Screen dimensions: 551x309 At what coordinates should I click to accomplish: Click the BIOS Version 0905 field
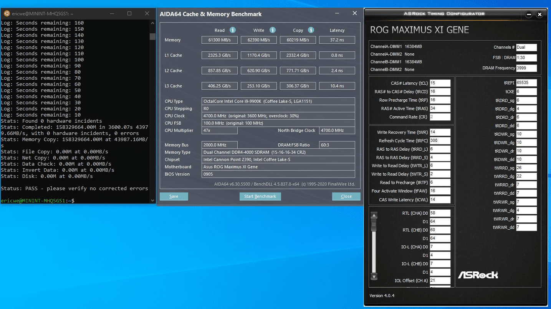(x=278, y=174)
